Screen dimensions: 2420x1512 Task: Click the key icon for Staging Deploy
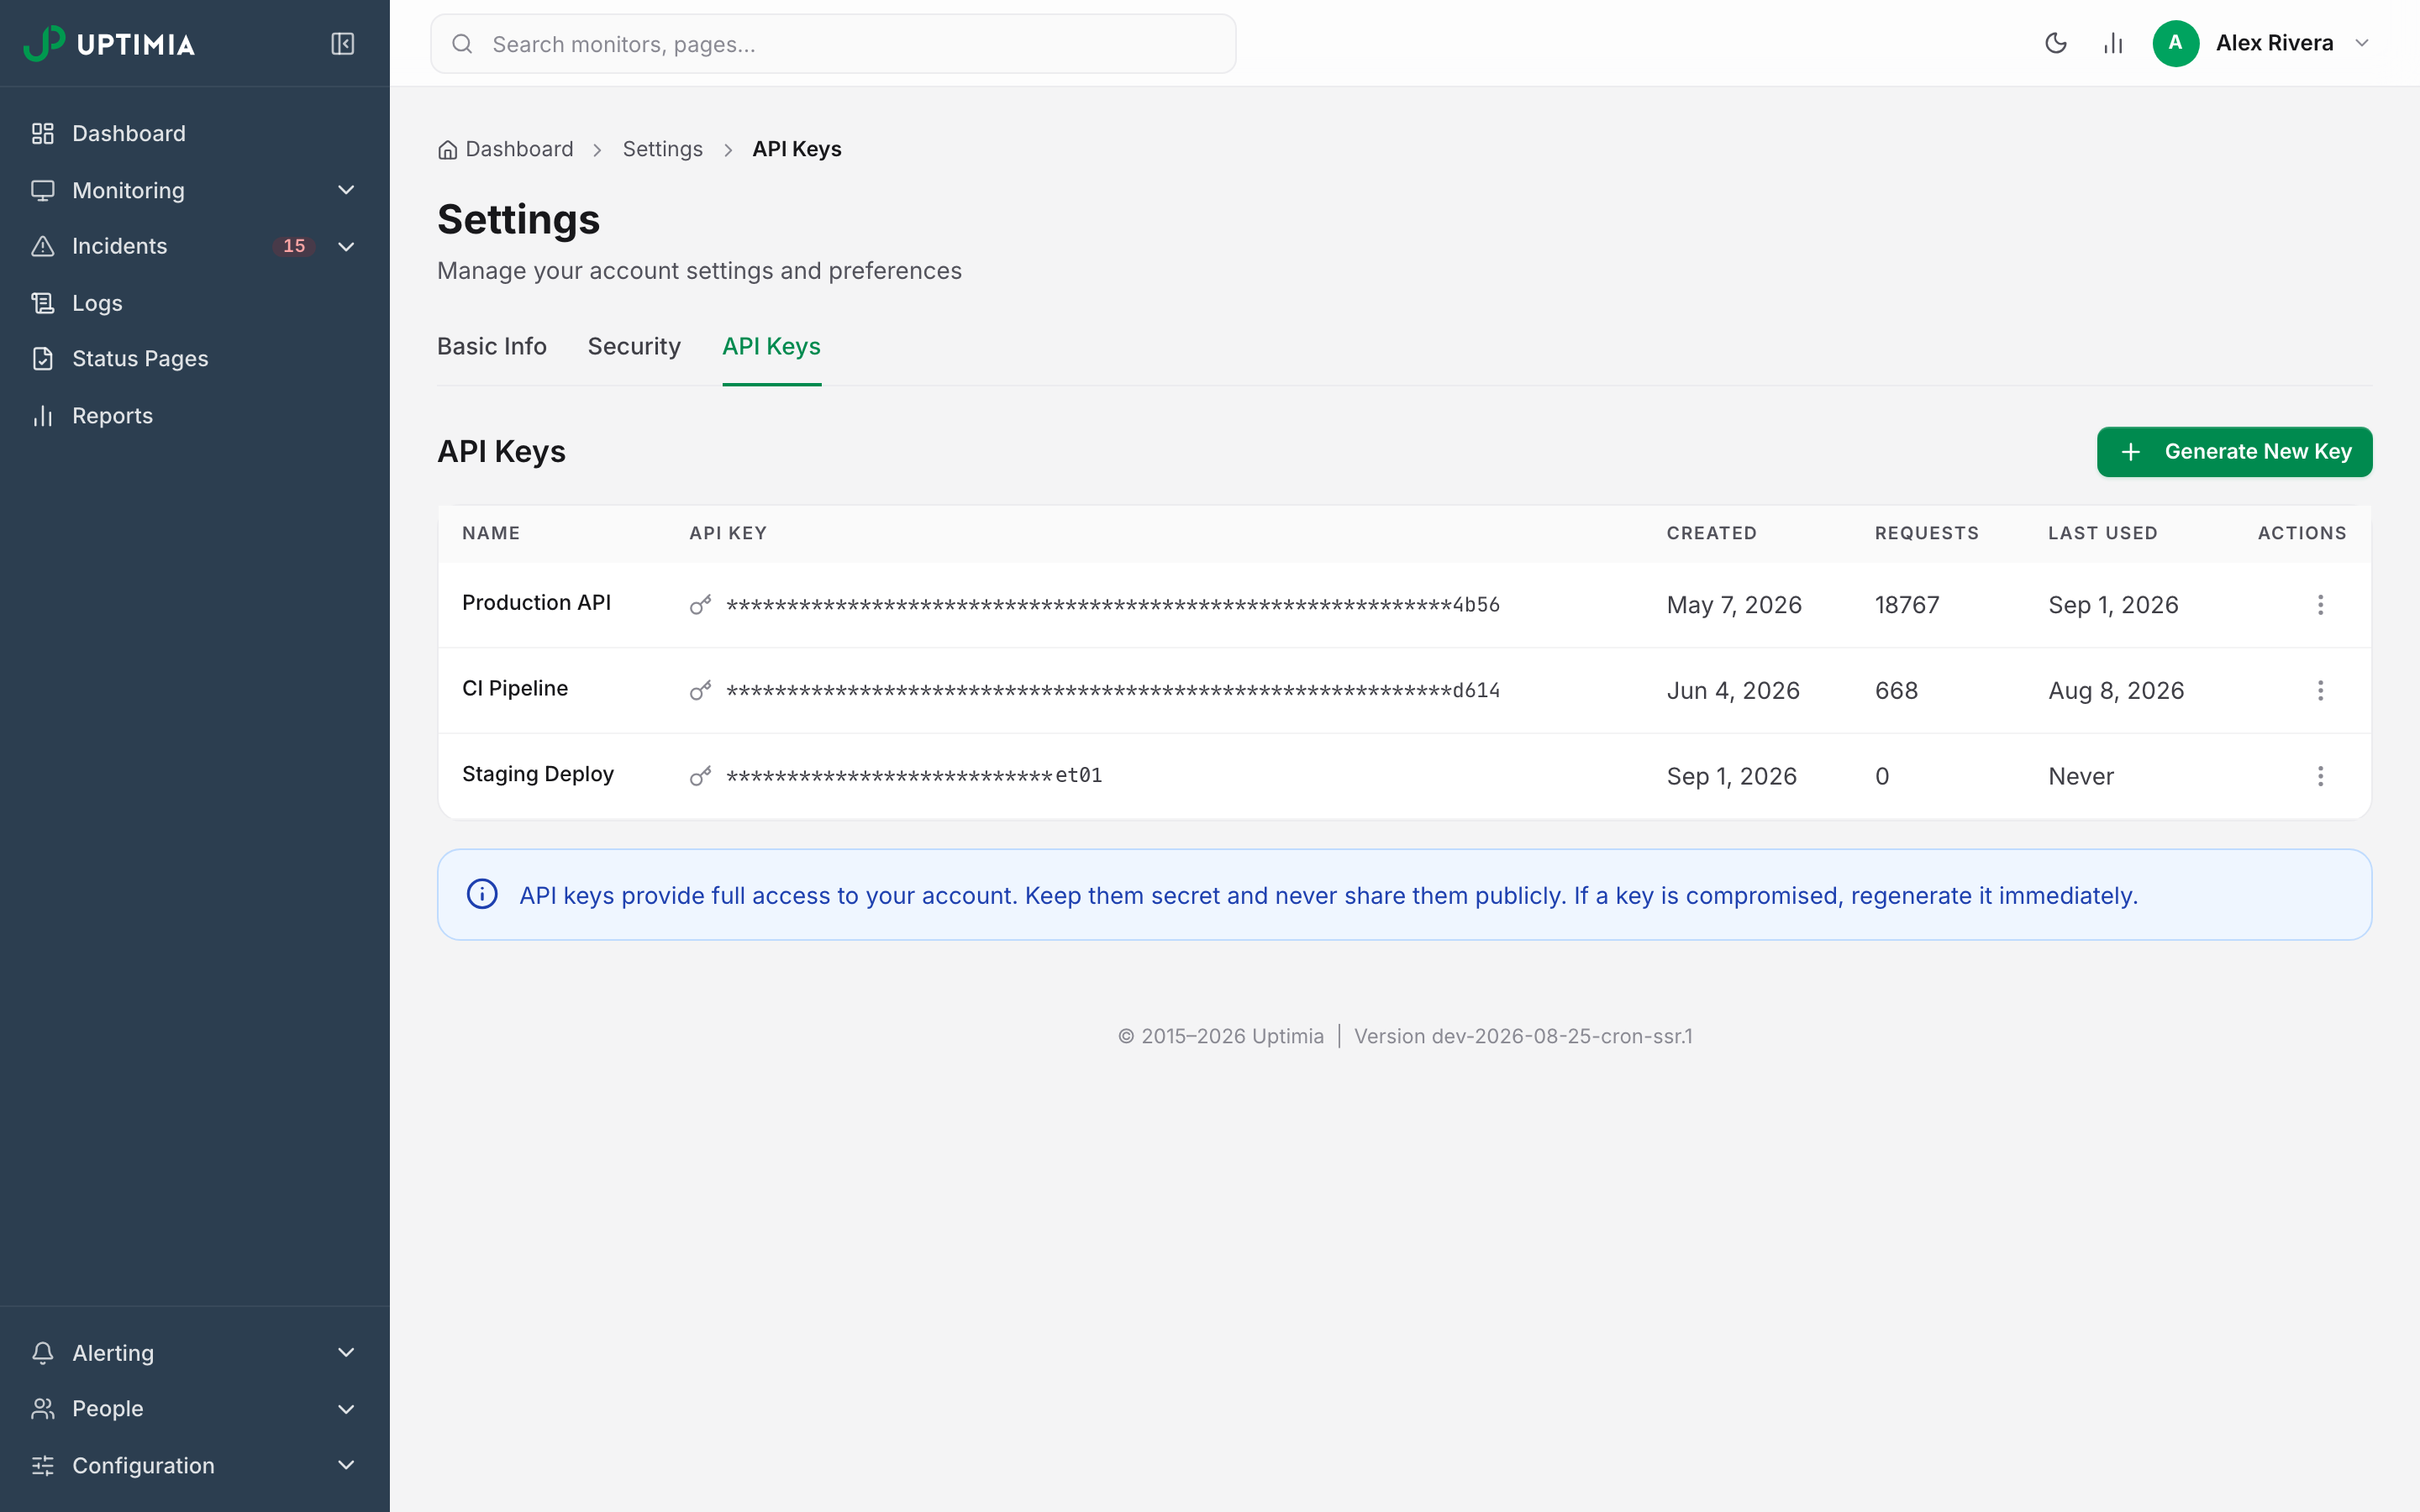click(x=700, y=776)
